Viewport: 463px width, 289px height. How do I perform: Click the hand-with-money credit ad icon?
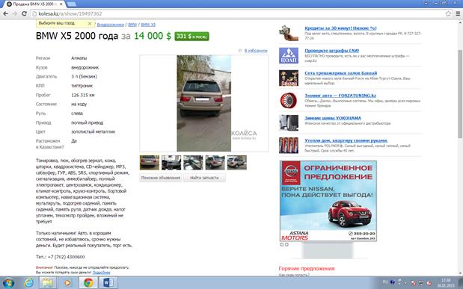[x=289, y=33]
